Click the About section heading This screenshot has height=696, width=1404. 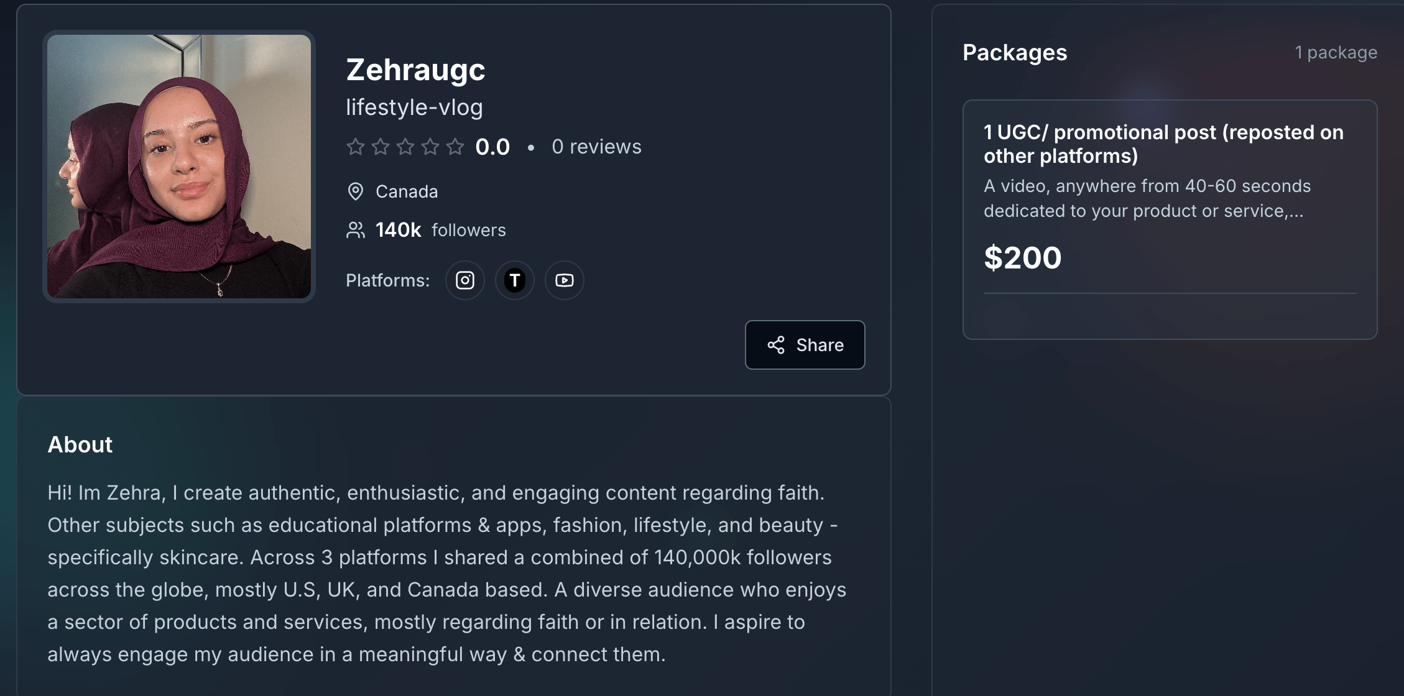pyautogui.click(x=80, y=444)
